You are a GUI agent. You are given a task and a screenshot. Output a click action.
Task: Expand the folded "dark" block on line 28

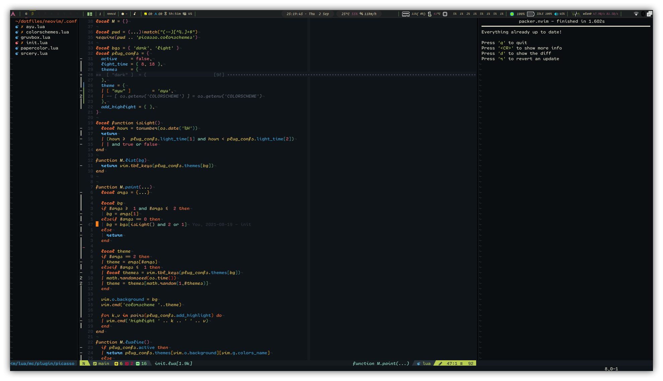[120, 75]
